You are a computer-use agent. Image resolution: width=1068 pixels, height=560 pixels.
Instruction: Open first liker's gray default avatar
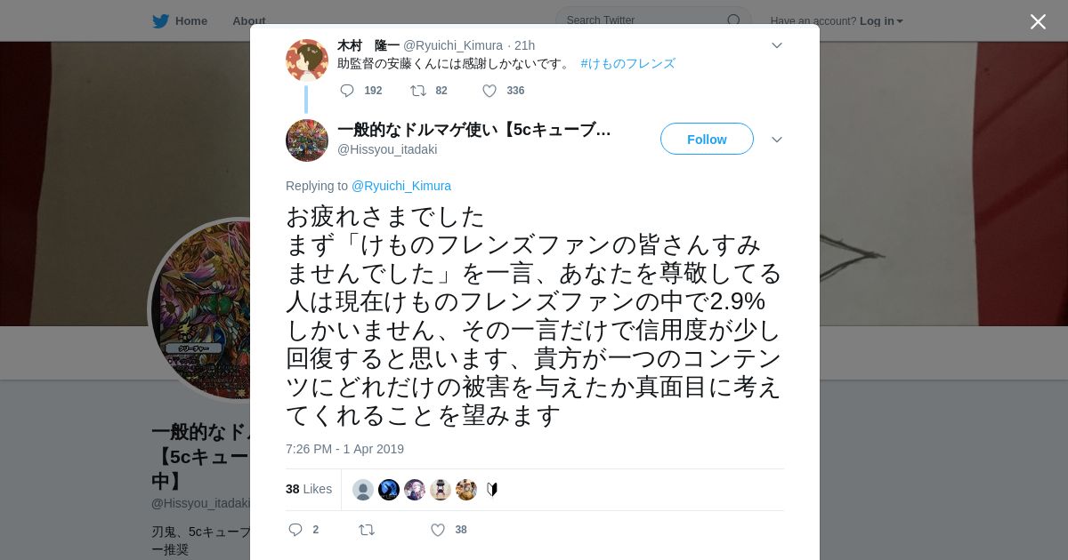[x=363, y=490]
